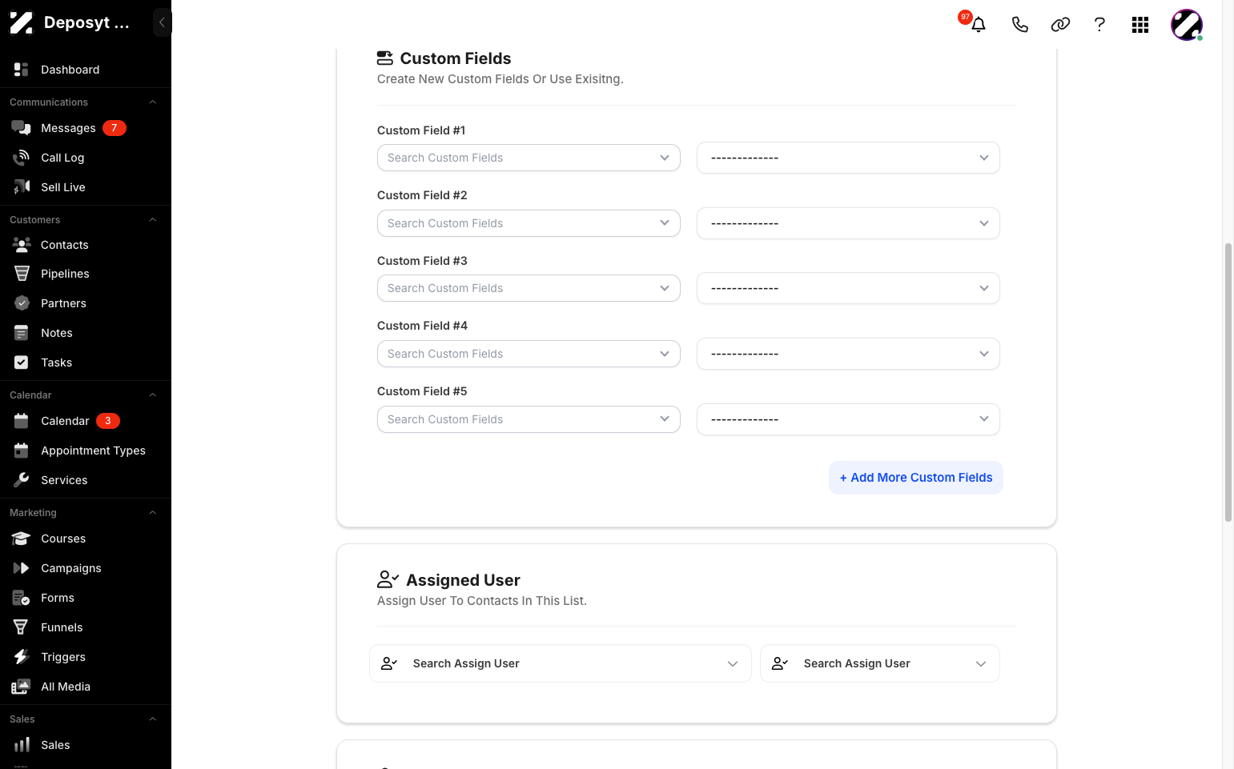Open the link icon in top bar
This screenshot has width=1234, height=769.
pyautogui.click(x=1060, y=25)
